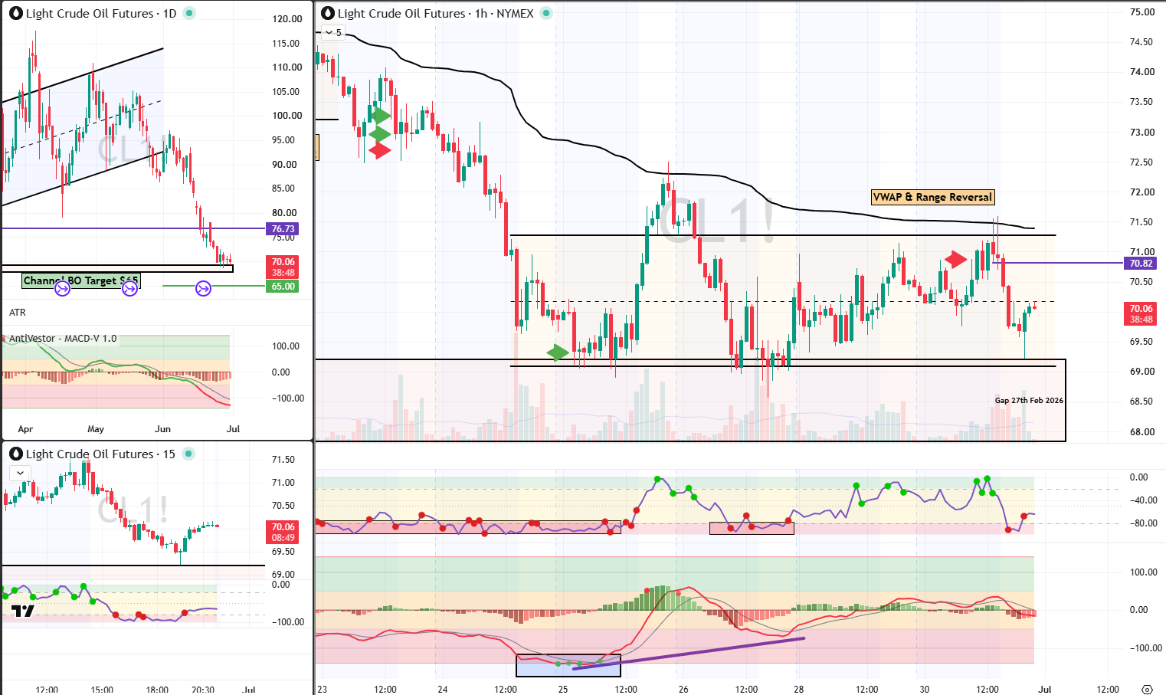Select the 'Gap 27th Feb 2026' annotation text
Viewport: 1166px width, 695px height.
click(x=1029, y=400)
